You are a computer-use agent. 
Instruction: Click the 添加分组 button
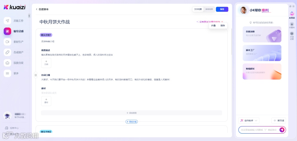132,122
